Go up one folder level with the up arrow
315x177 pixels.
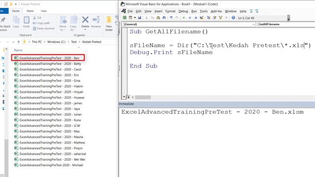19,42
